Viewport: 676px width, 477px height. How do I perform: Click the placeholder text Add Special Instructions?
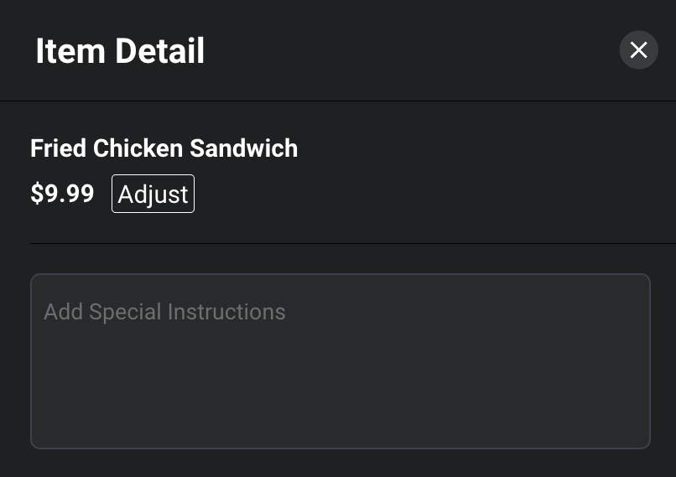pyautogui.click(x=164, y=312)
